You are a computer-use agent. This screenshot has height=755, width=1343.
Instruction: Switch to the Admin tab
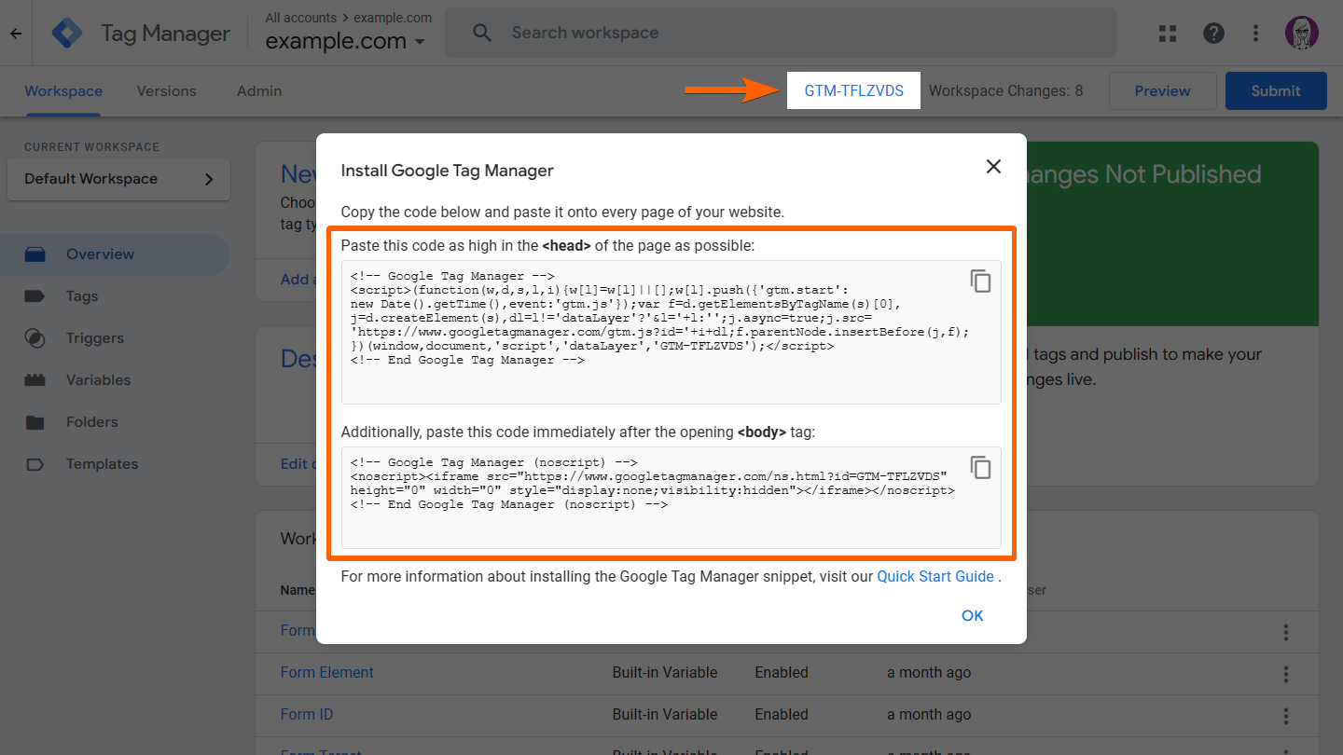click(259, 91)
